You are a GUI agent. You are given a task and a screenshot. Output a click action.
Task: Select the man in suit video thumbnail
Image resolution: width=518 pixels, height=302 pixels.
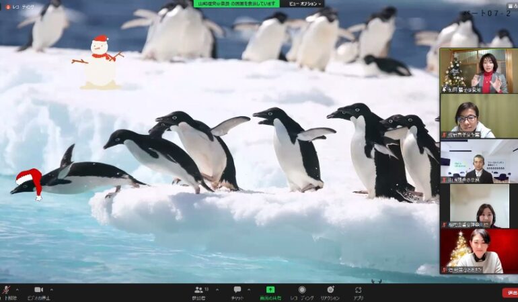pyautogui.click(x=478, y=161)
